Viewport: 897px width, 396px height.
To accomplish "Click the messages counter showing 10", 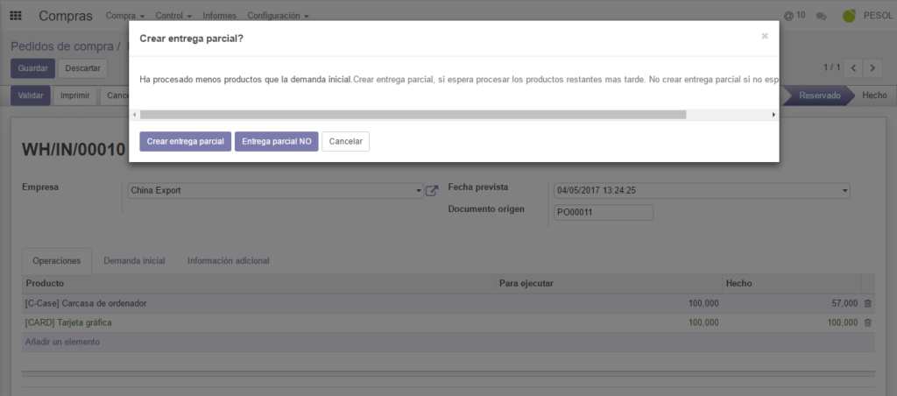I will pyautogui.click(x=795, y=16).
